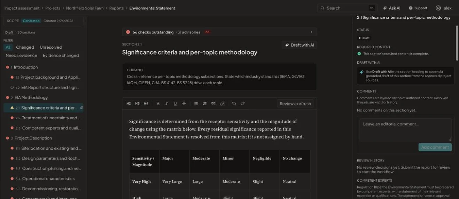459x199 pixels.
Task: Toggle strikethrough formatting
Action: (x=184, y=104)
